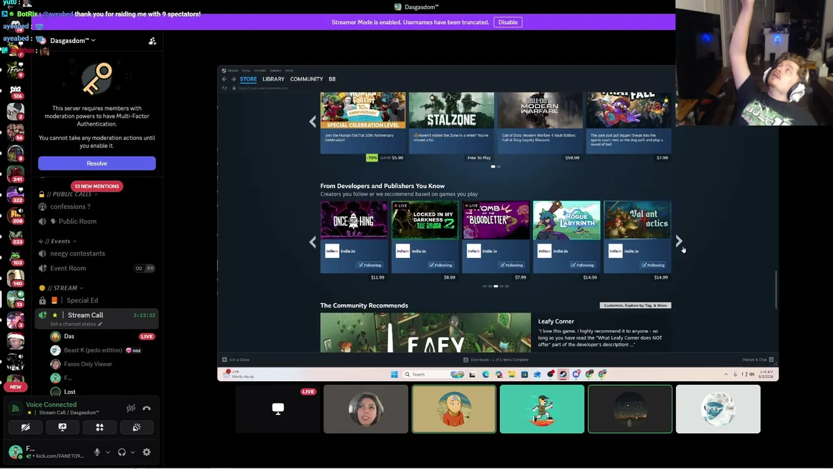The image size is (833, 469).
Task: Open the soundboard button
Action: click(x=137, y=427)
